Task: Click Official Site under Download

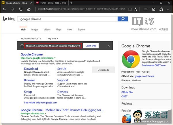Action: tap(127, 92)
